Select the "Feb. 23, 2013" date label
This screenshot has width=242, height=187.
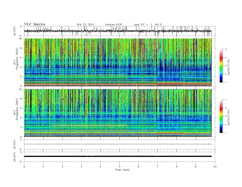tap(85, 24)
